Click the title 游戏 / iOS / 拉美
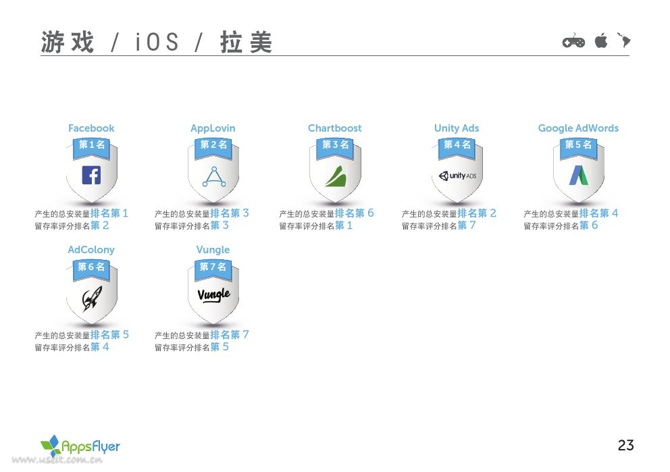Viewport: 670px width, 472px height. click(157, 42)
